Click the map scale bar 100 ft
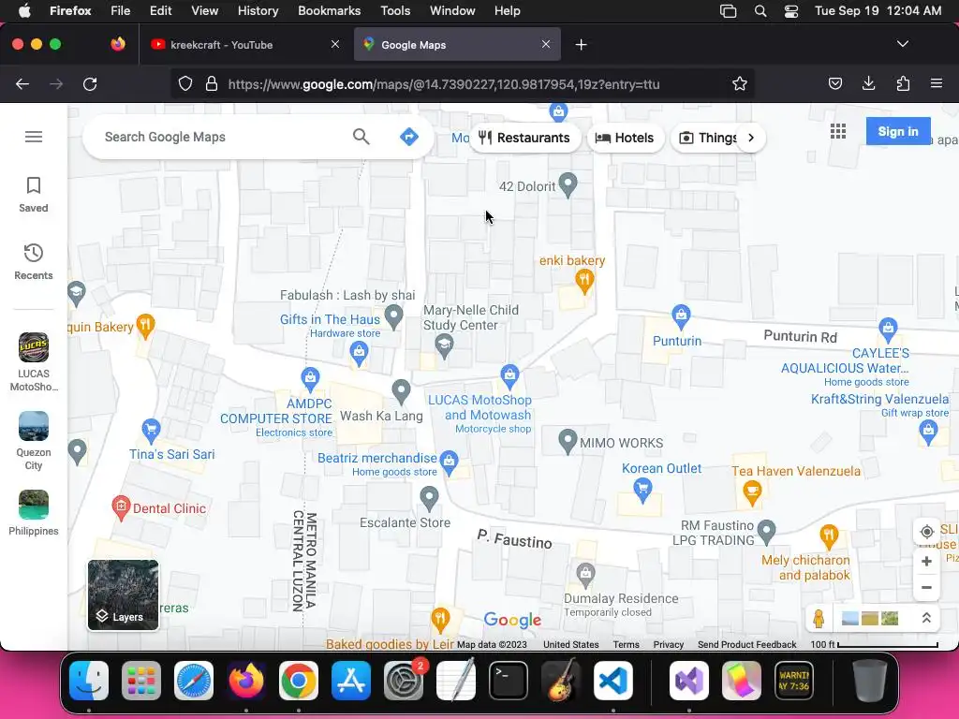 [874, 644]
